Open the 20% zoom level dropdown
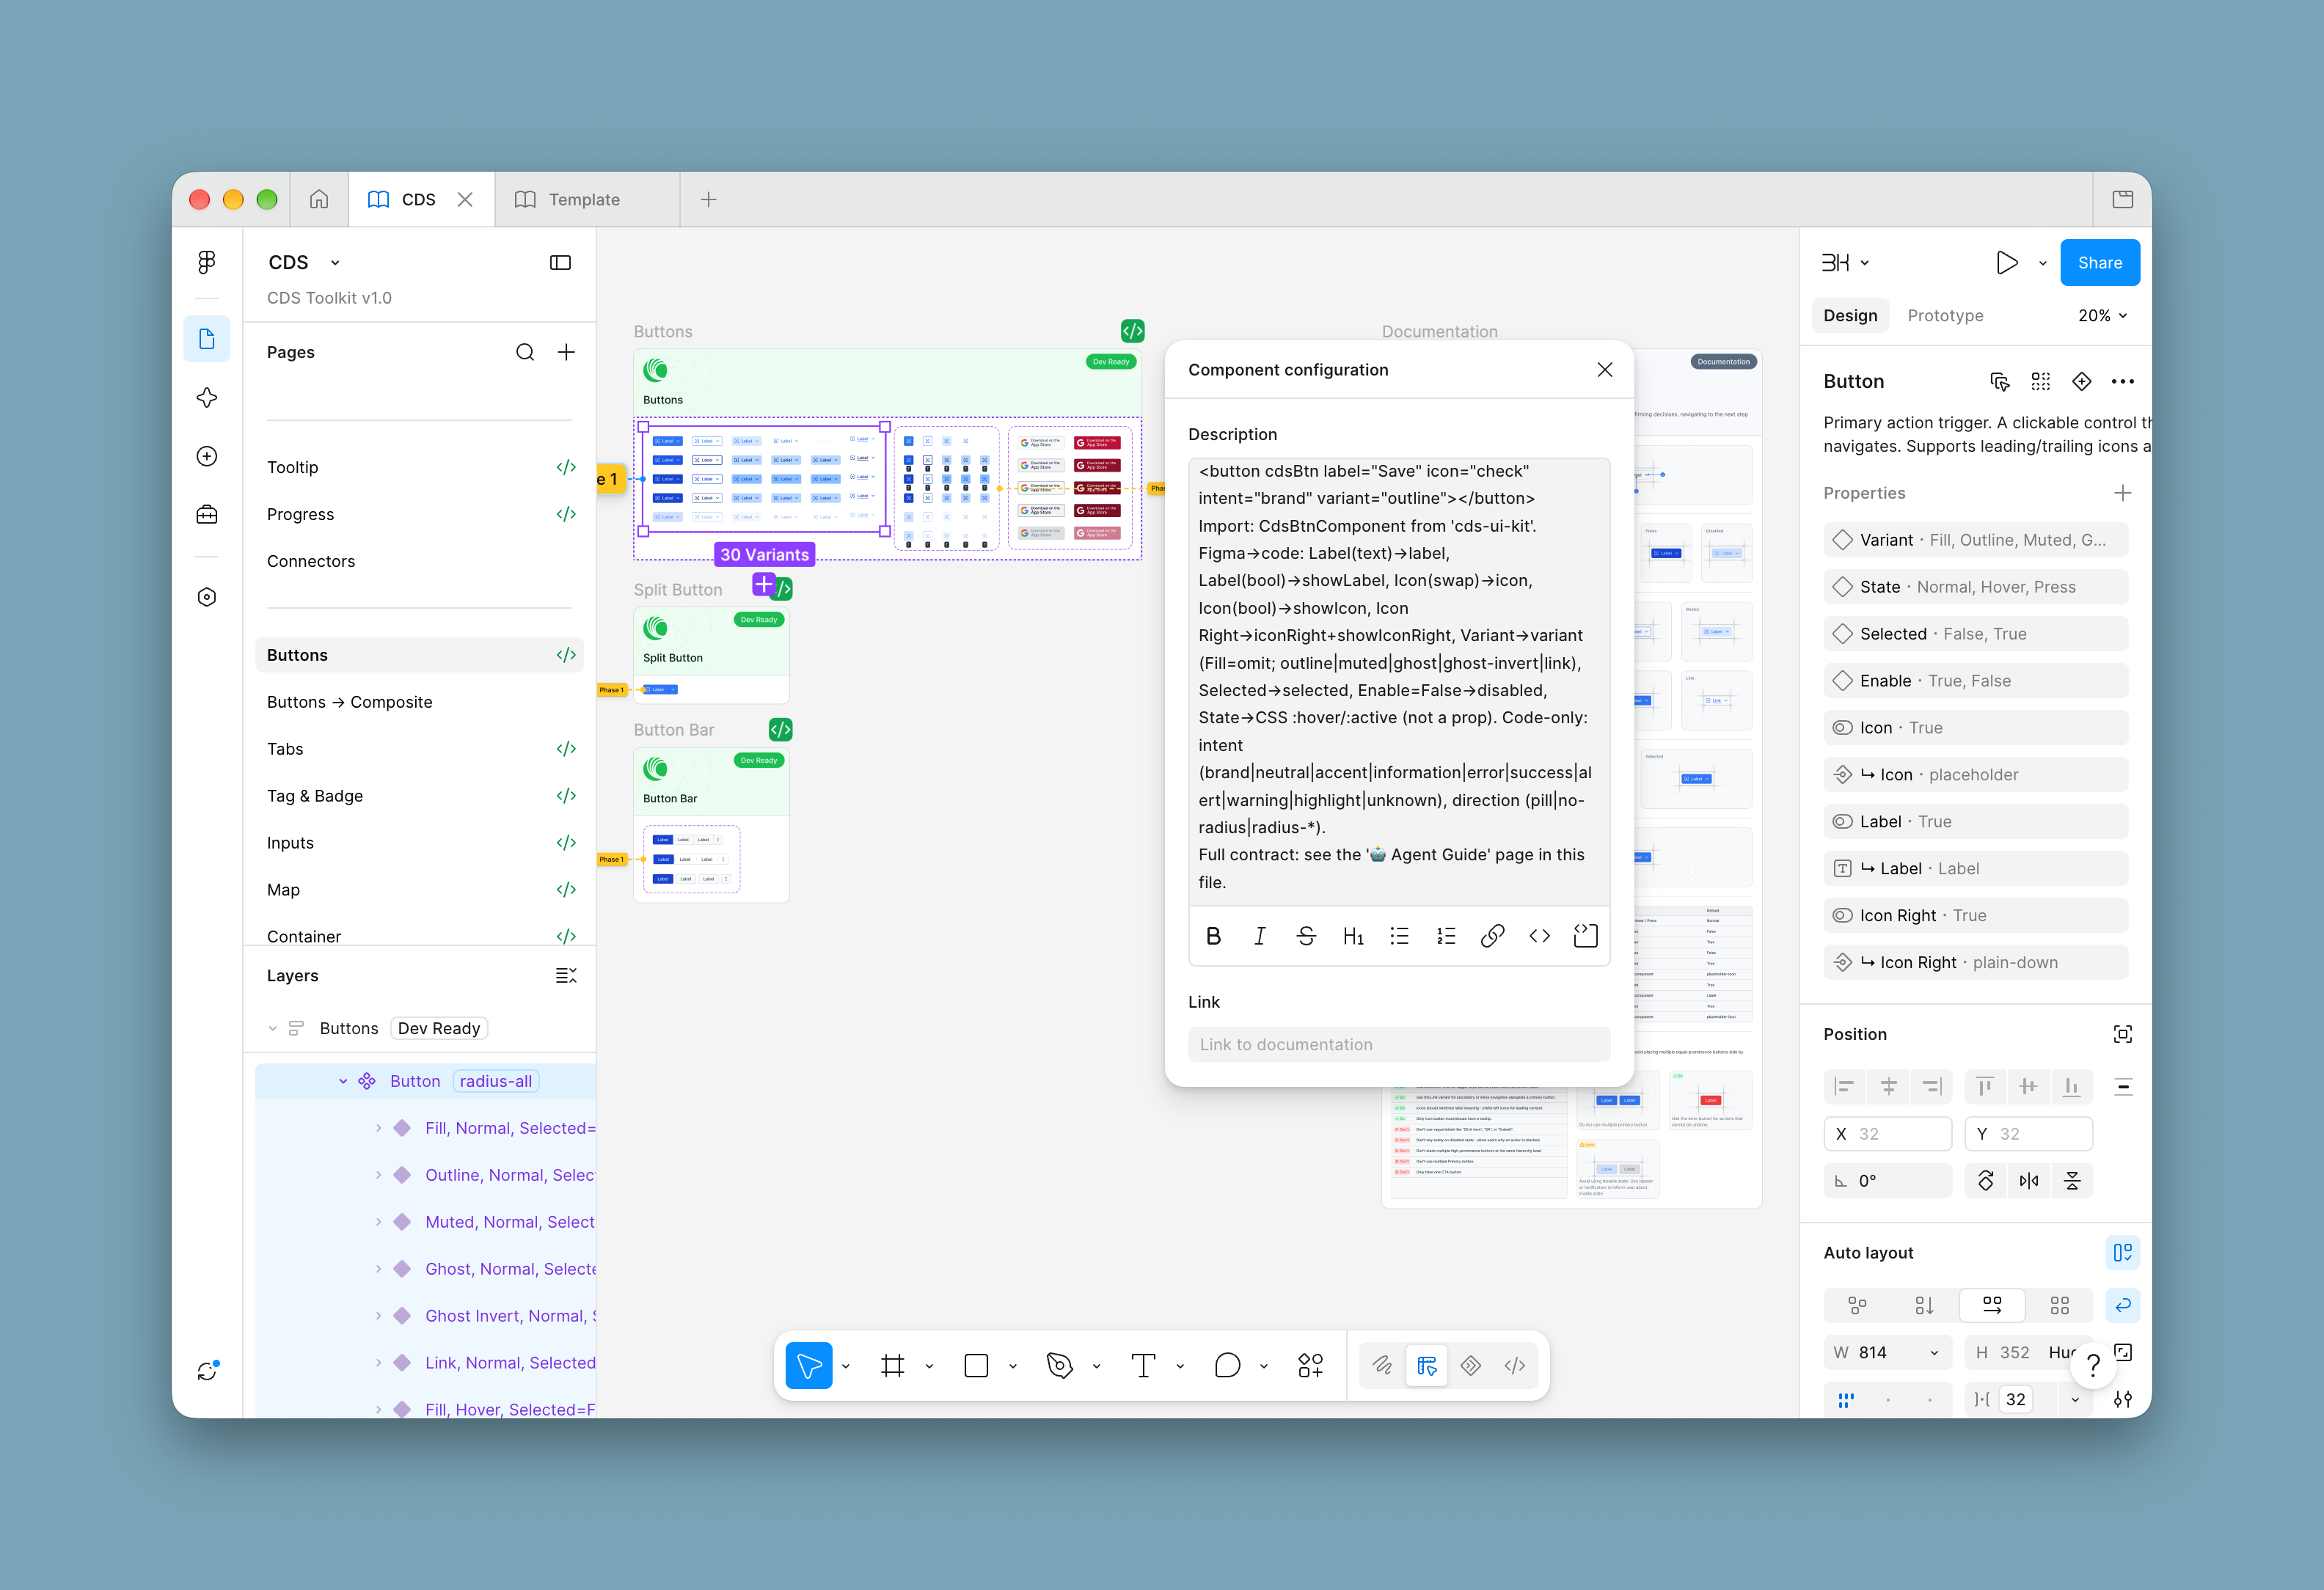The height and width of the screenshot is (1590, 2324). tap(2103, 316)
